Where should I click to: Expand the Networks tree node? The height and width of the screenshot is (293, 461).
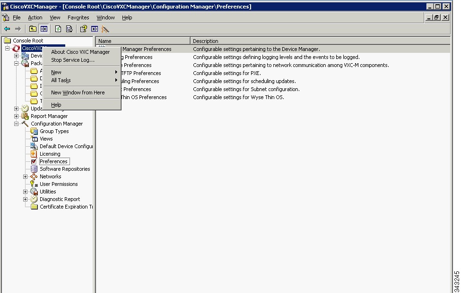coord(25,176)
